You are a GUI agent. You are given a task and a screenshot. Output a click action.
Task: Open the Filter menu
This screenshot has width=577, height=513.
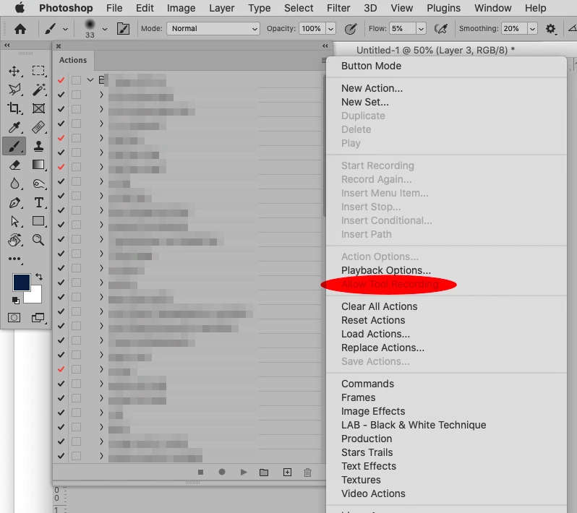[338, 8]
